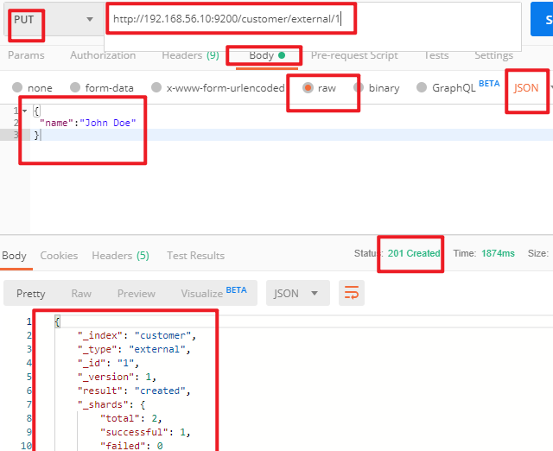553x451 pixels.
Task: Click the "_version": 1 response line
Action: pos(118,377)
